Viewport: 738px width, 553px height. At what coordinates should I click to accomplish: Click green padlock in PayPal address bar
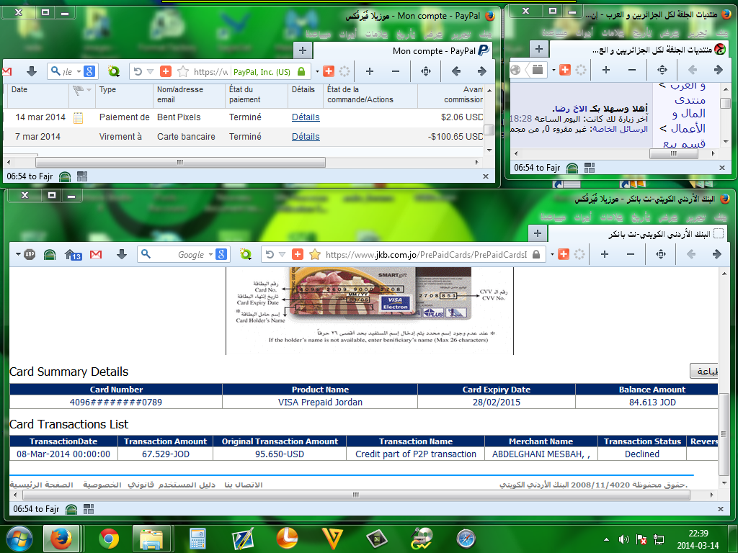(301, 71)
